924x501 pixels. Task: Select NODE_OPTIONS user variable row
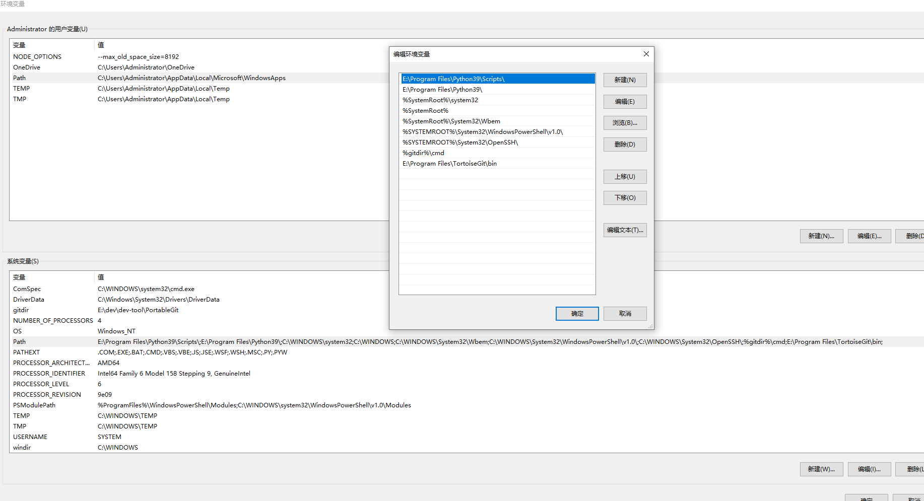click(x=37, y=57)
